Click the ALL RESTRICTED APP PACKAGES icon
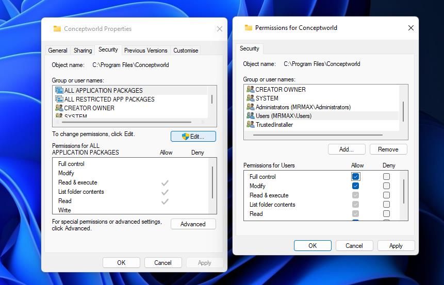This screenshot has height=285, width=444. (59, 99)
